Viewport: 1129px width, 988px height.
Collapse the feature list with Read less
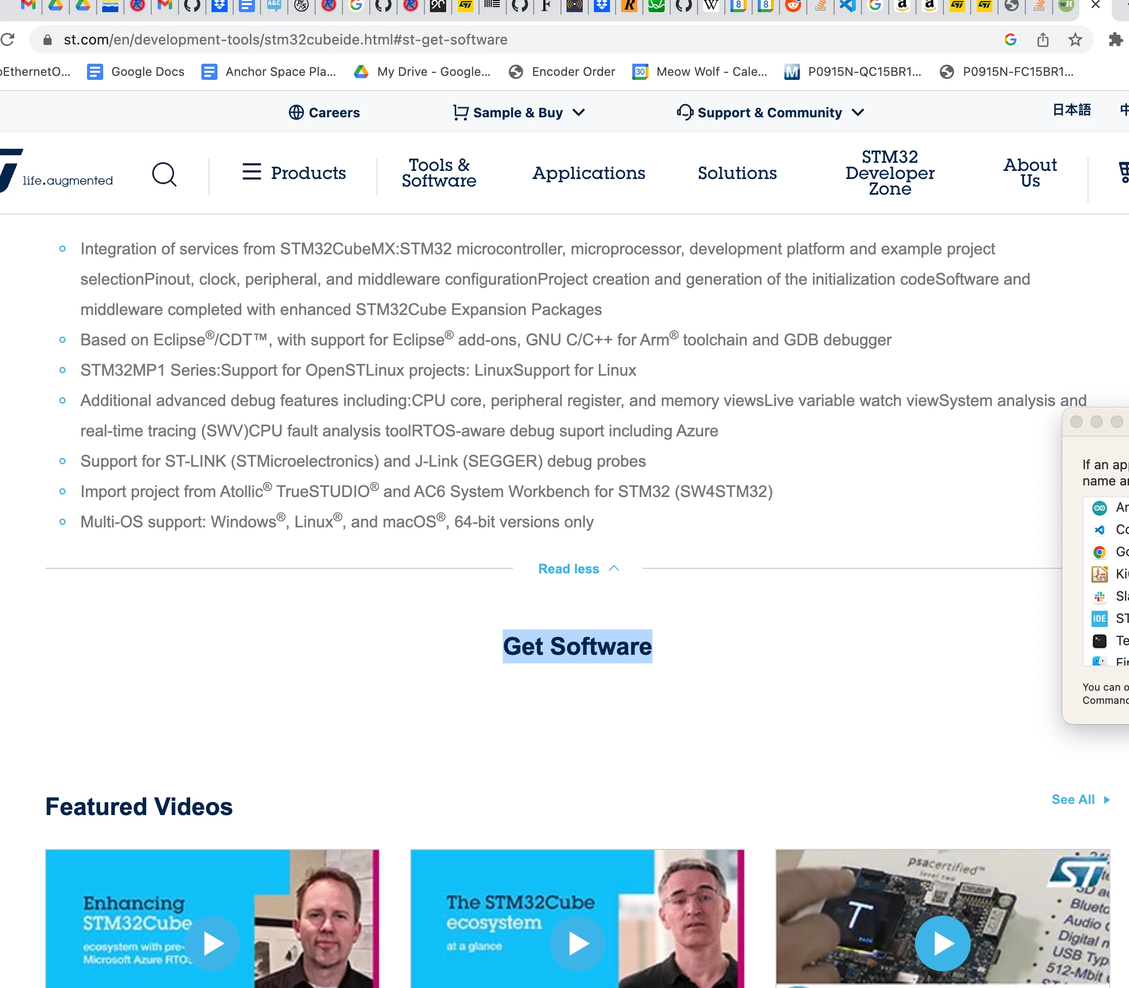pyautogui.click(x=578, y=568)
